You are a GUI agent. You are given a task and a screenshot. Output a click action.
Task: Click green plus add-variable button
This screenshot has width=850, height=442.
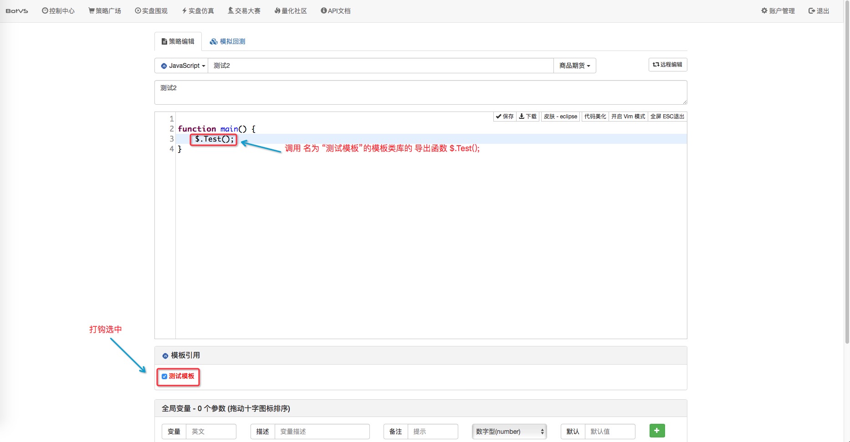(657, 431)
